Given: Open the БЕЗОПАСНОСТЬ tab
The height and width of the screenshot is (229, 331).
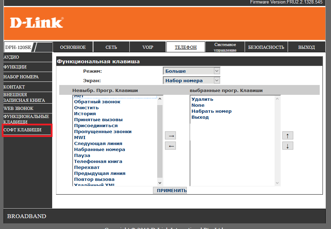Looking at the screenshot, I should [x=266, y=47].
